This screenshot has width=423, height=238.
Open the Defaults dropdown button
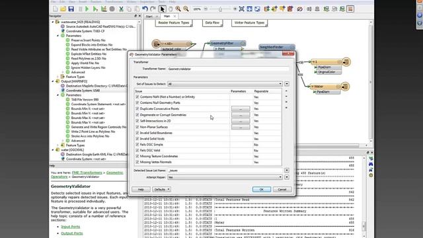(x=161, y=190)
